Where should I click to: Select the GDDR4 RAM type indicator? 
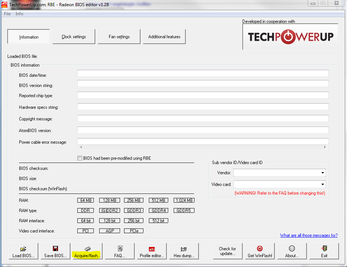(158, 211)
